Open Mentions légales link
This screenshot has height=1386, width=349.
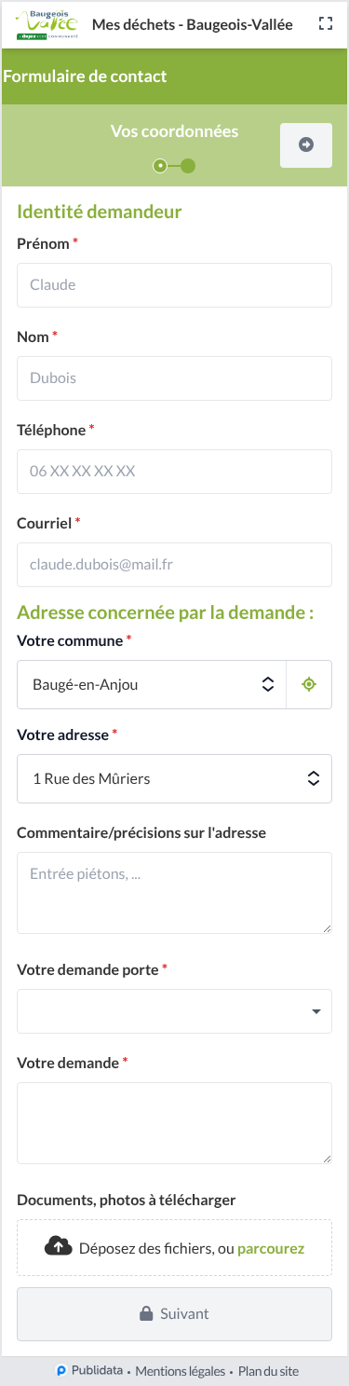(x=181, y=1371)
